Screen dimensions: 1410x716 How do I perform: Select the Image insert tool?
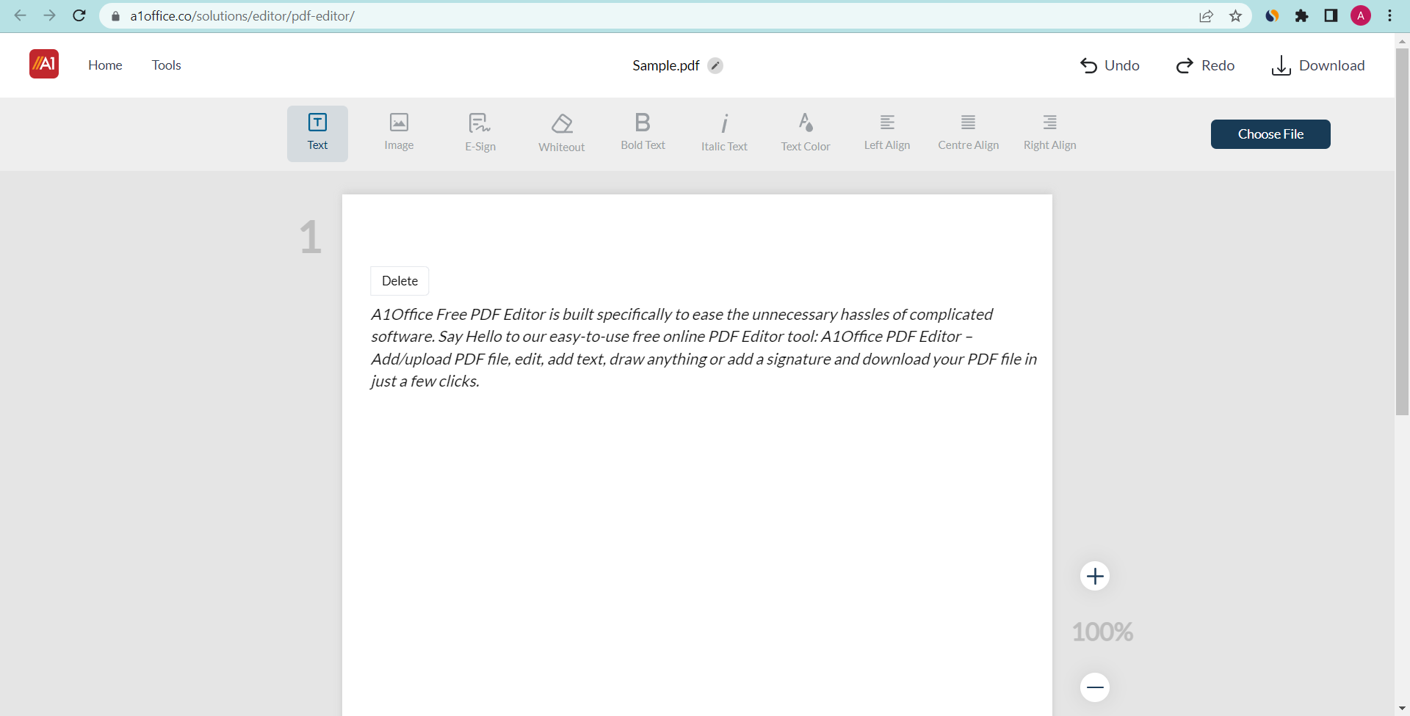(399, 133)
